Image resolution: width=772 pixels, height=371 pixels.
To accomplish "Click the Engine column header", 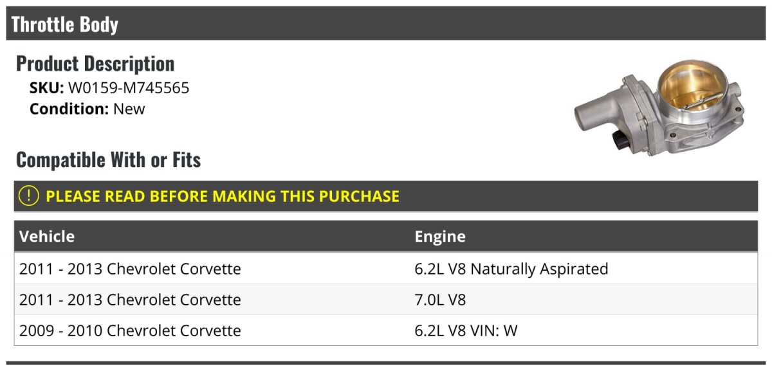I will (440, 237).
